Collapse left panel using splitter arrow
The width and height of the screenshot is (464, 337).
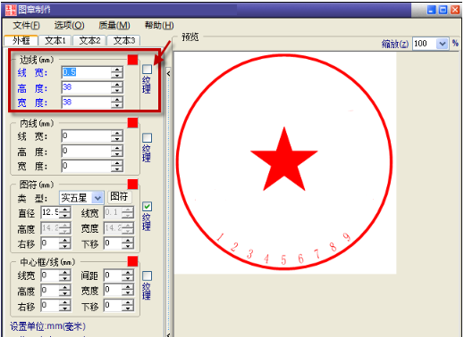168,73
